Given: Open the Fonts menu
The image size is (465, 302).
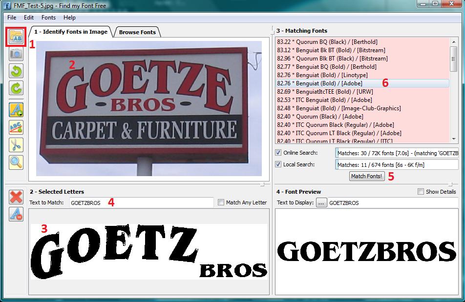Looking at the screenshot, I should tap(48, 18).
